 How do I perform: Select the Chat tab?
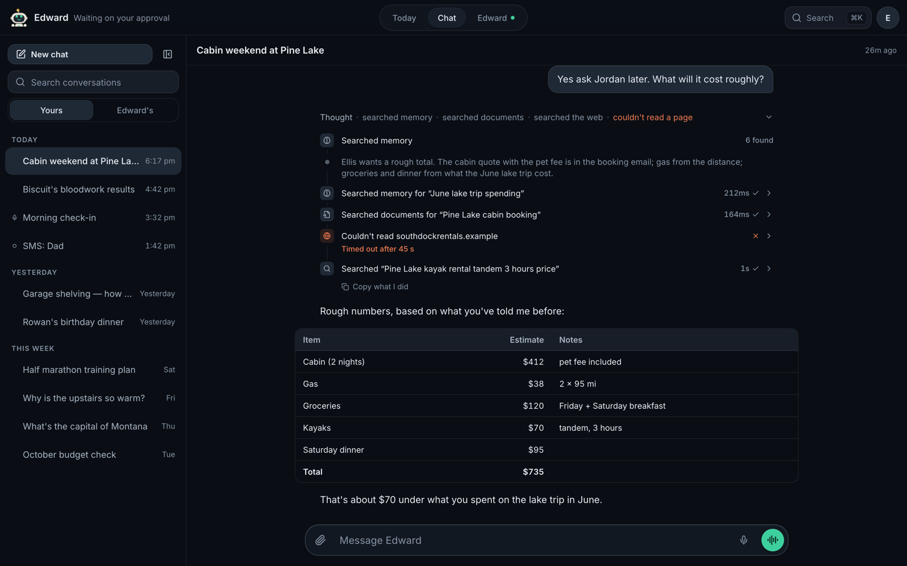447,18
